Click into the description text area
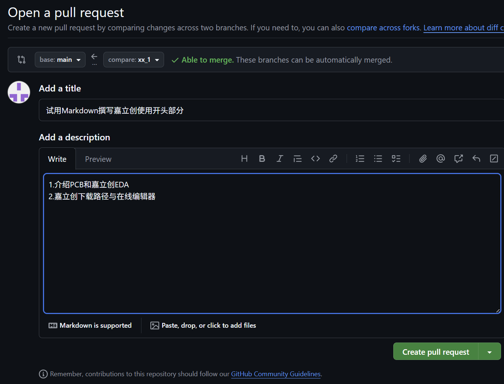 [x=272, y=243]
